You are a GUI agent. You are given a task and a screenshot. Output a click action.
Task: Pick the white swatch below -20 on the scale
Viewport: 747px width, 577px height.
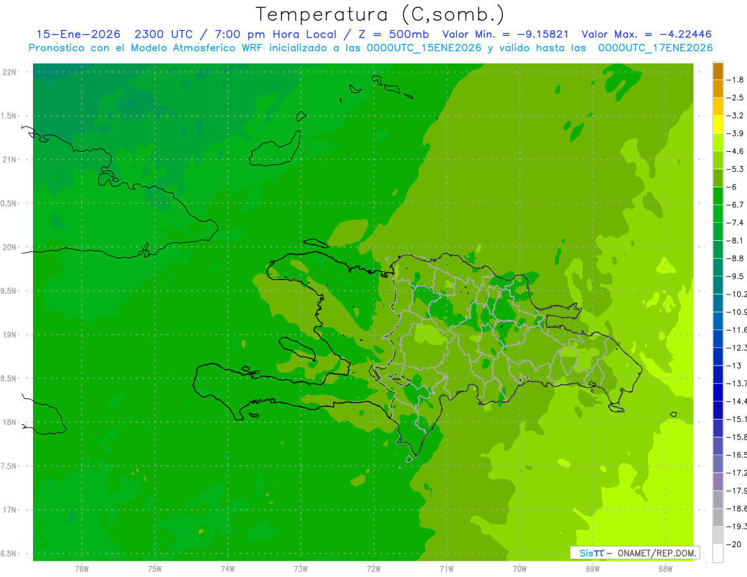[718, 553]
